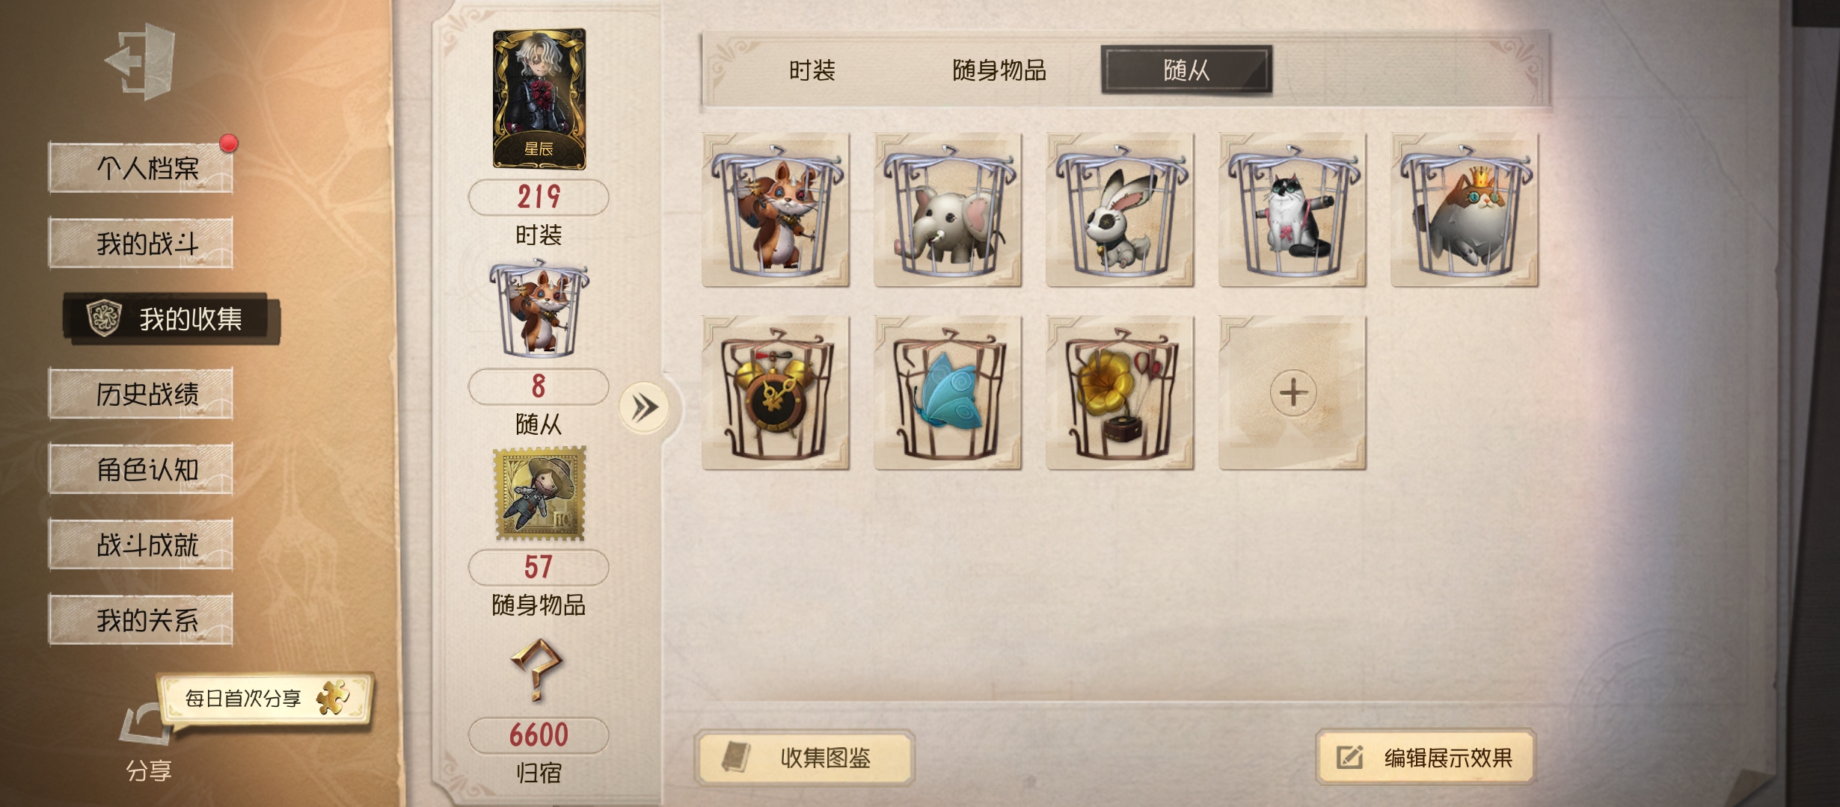Pick the golden gramophone pet
Screen dimensions: 1840x807
pyautogui.click(x=1120, y=393)
